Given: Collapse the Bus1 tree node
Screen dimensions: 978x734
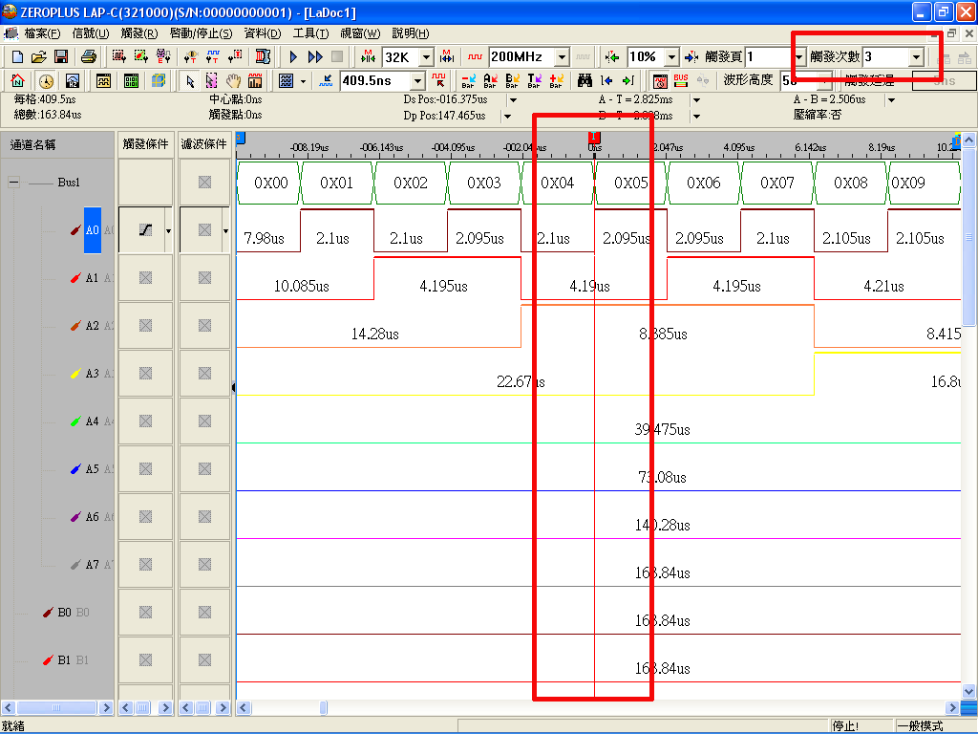Looking at the screenshot, I should pyautogui.click(x=14, y=183).
